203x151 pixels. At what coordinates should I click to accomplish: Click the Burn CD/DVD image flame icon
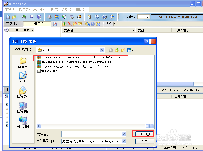tap(79, 17)
